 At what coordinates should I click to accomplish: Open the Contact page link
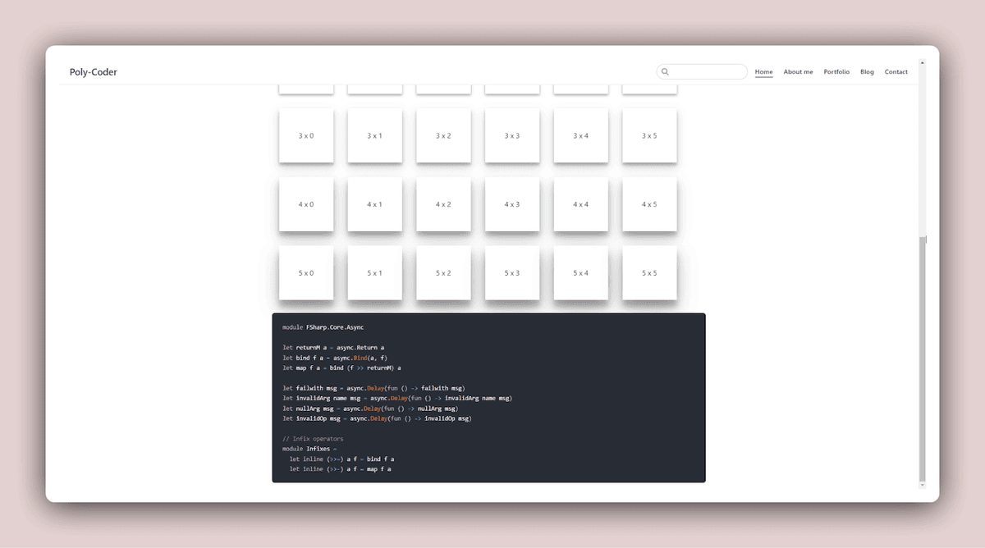point(896,72)
